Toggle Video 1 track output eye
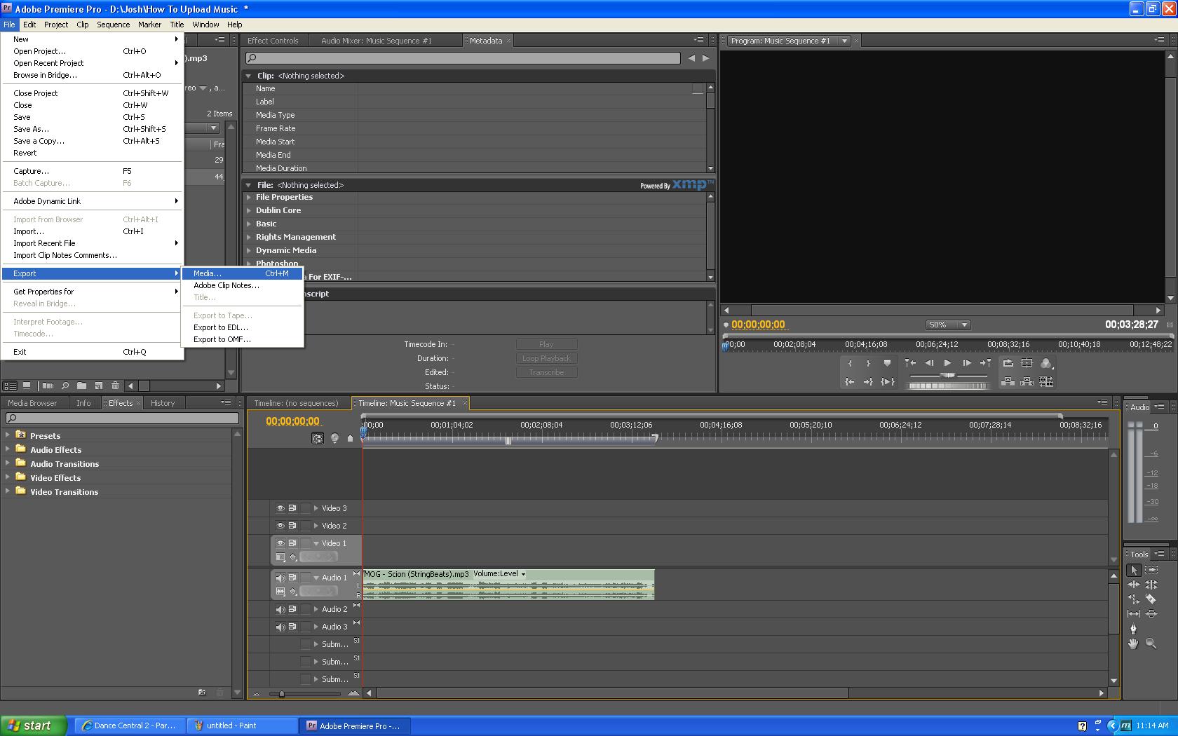 (280, 543)
